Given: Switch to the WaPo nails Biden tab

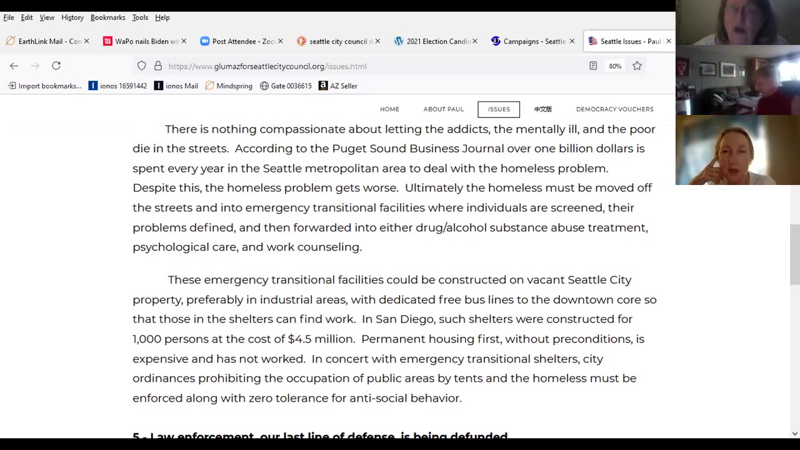Looking at the screenshot, I should coord(144,41).
